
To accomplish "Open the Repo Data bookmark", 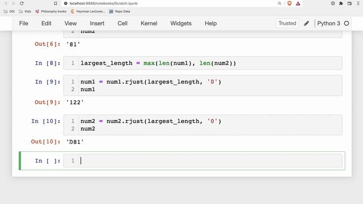I will point(120,11).
